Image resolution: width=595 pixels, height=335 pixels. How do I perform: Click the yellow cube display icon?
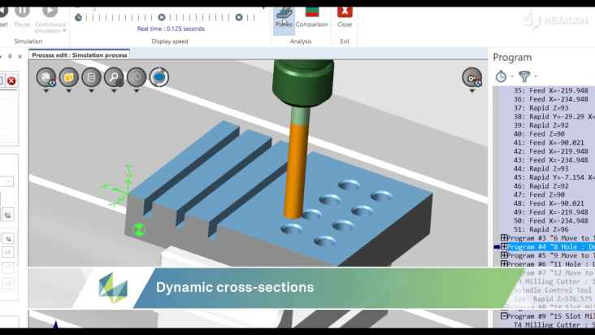pos(68,77)
